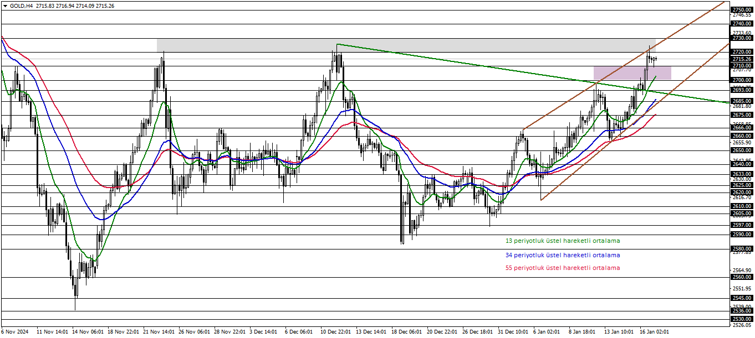
Task: Click the 2530.00 horizontal line price tag
Action: point(742,319)
